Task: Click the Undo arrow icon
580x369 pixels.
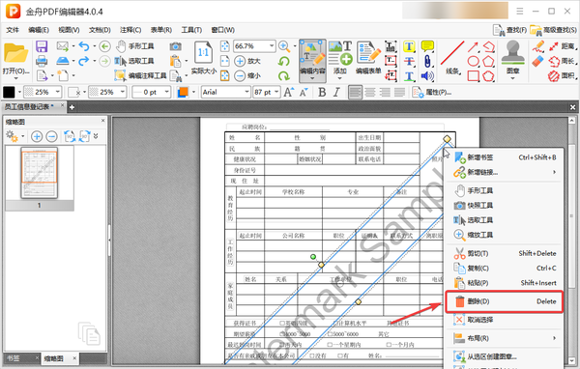Action: tap(84, 46)
